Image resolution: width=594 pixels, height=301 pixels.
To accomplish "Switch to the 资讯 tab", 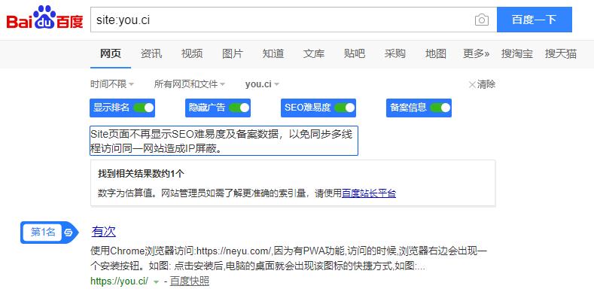I will click(x=151, y=53).
